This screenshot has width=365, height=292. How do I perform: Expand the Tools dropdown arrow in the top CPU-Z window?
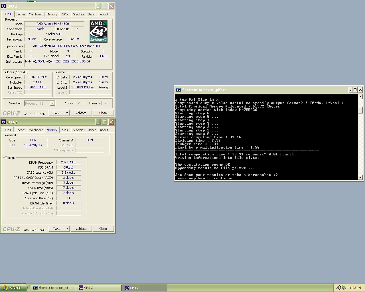point(67,113)
